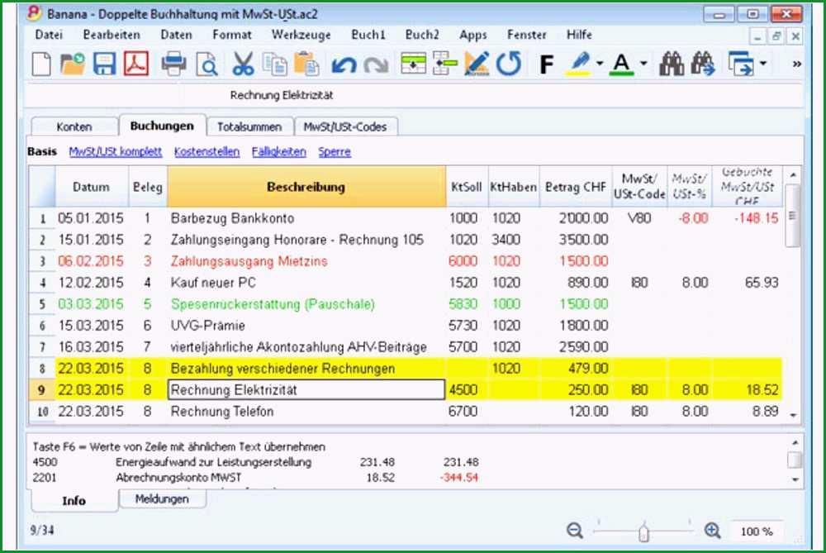Cut selection using the scissors icon

(x=243, y=64)
